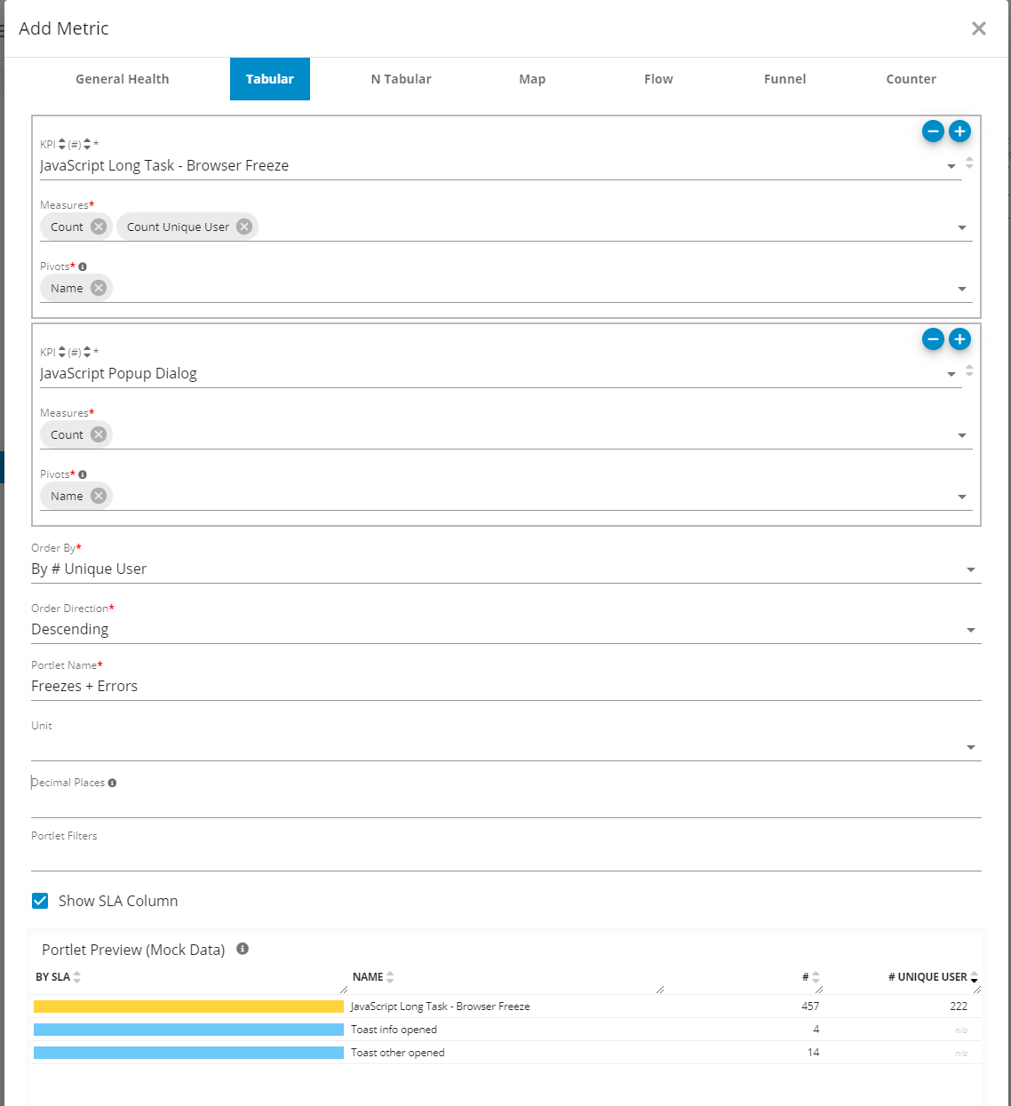Sort preview by # Unique User column
The height and width of the screenshot is (1106, 1011).
pos(927,977)
